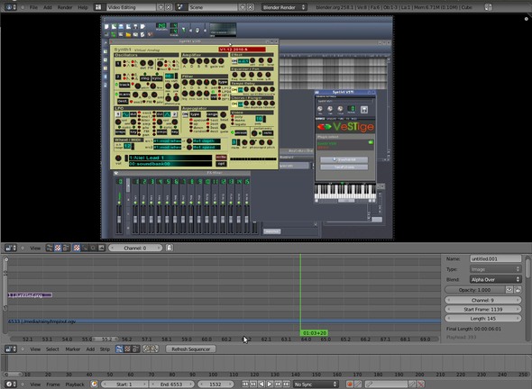Open the No Sync dropdown
Viewport: 532px width, 389px height.
tap(316, 384)
